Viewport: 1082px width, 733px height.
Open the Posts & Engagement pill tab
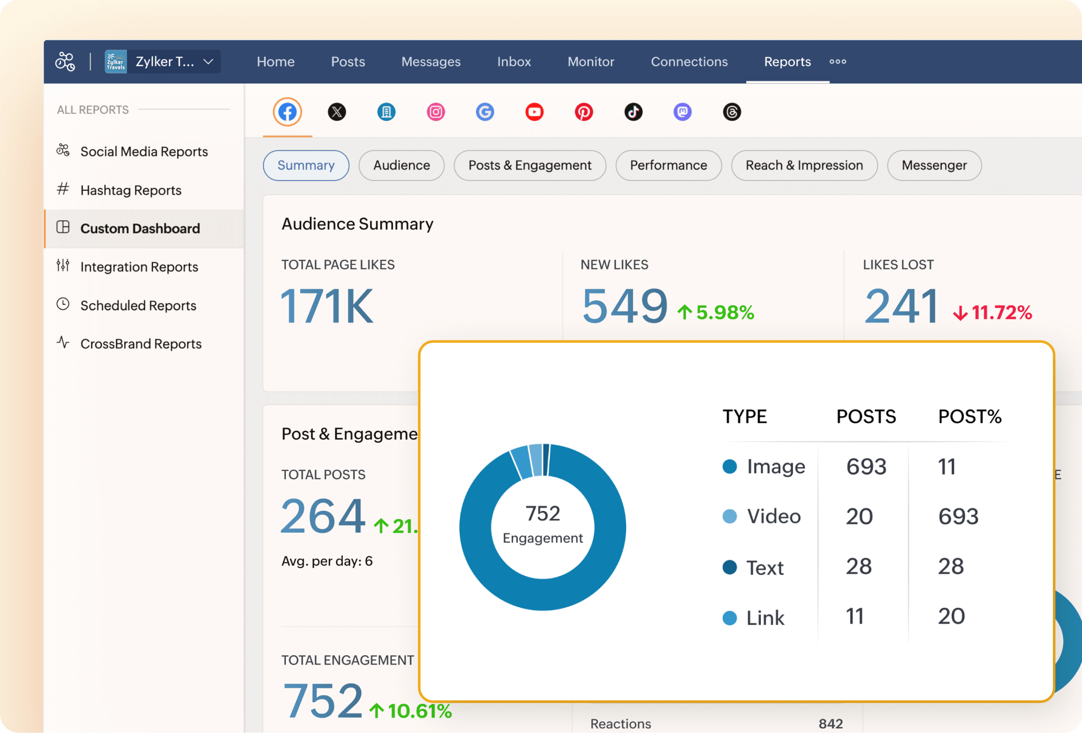click(530, 165)
